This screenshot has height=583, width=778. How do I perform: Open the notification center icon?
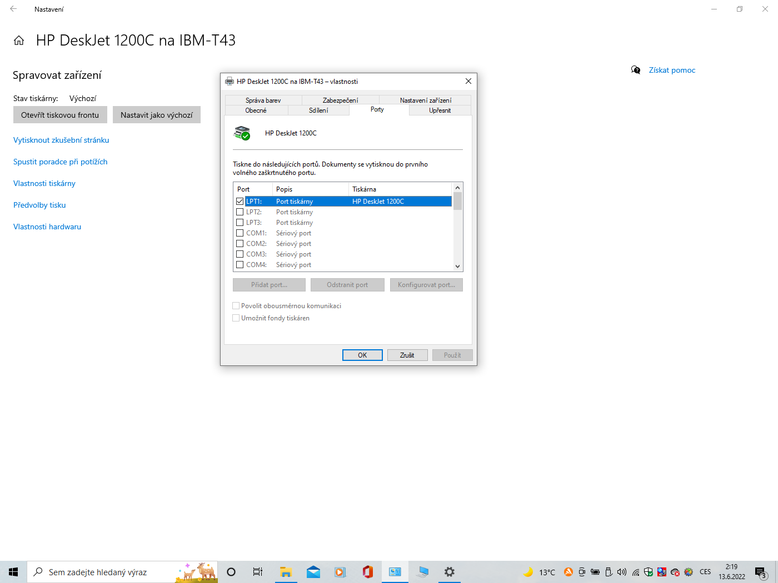pos(760,572)
